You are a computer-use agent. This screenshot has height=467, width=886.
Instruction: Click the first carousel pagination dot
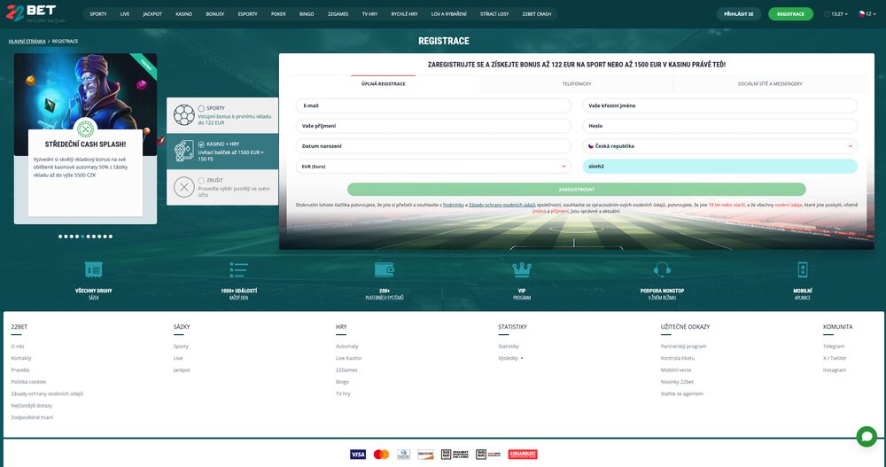pos(60,237)
